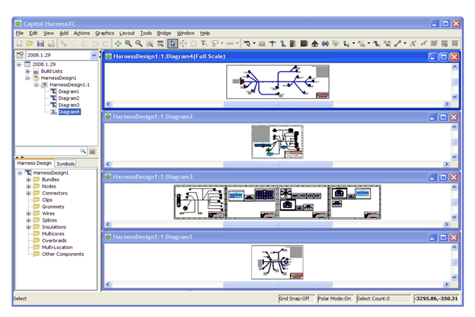The image size is (475, 317).
Task: Click the Open folder toolbar icon
Action: (x=30, y=44)
